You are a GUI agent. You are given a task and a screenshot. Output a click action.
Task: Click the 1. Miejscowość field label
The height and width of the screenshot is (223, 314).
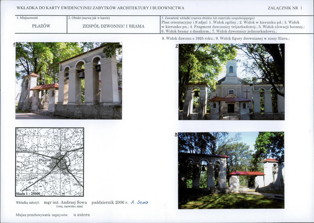(x=27, y=18)
